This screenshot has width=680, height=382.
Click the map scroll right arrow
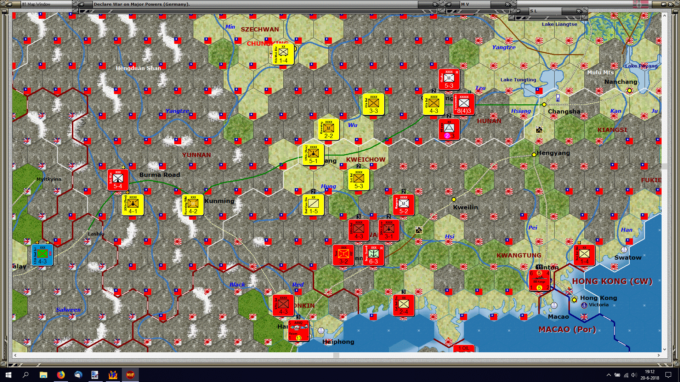tap(659, 355)
